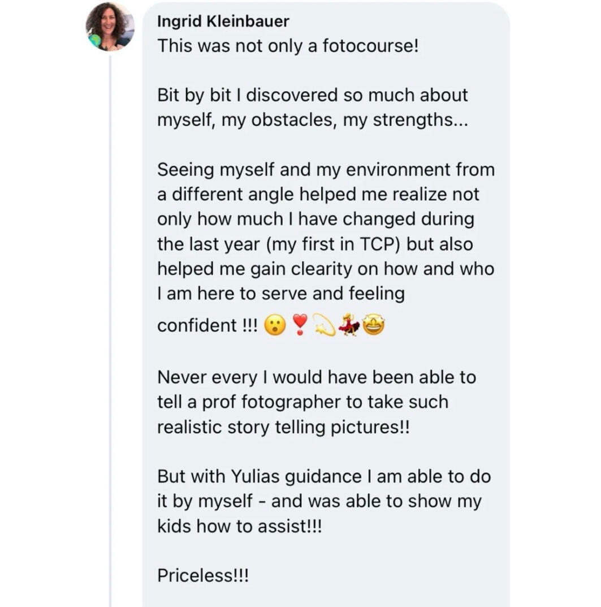The height and width of the screenshot is (607, 601).
Task: Click the phrase 'But with Yulias guidance'
Action: point(260,476)
